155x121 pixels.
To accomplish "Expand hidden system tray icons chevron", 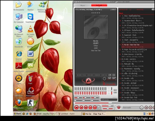I will (x=147, y=114).
